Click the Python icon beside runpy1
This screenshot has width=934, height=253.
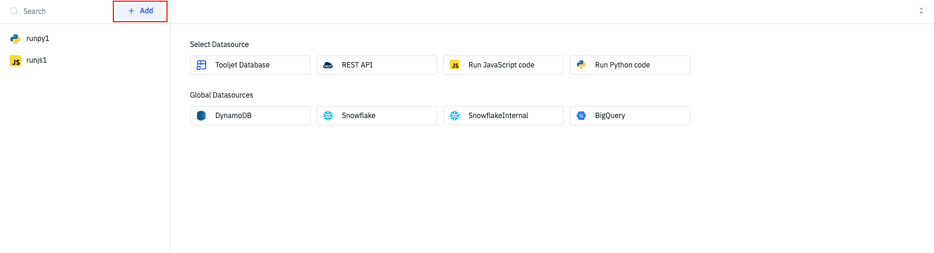[x=16, y=39]
